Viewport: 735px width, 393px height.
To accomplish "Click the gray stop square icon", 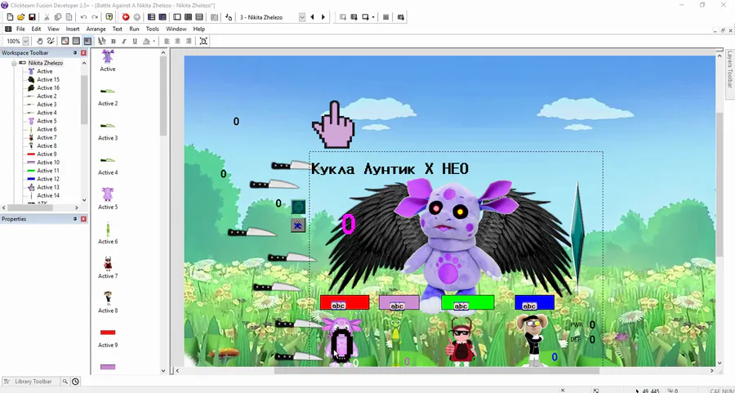I will click(385, 17).
